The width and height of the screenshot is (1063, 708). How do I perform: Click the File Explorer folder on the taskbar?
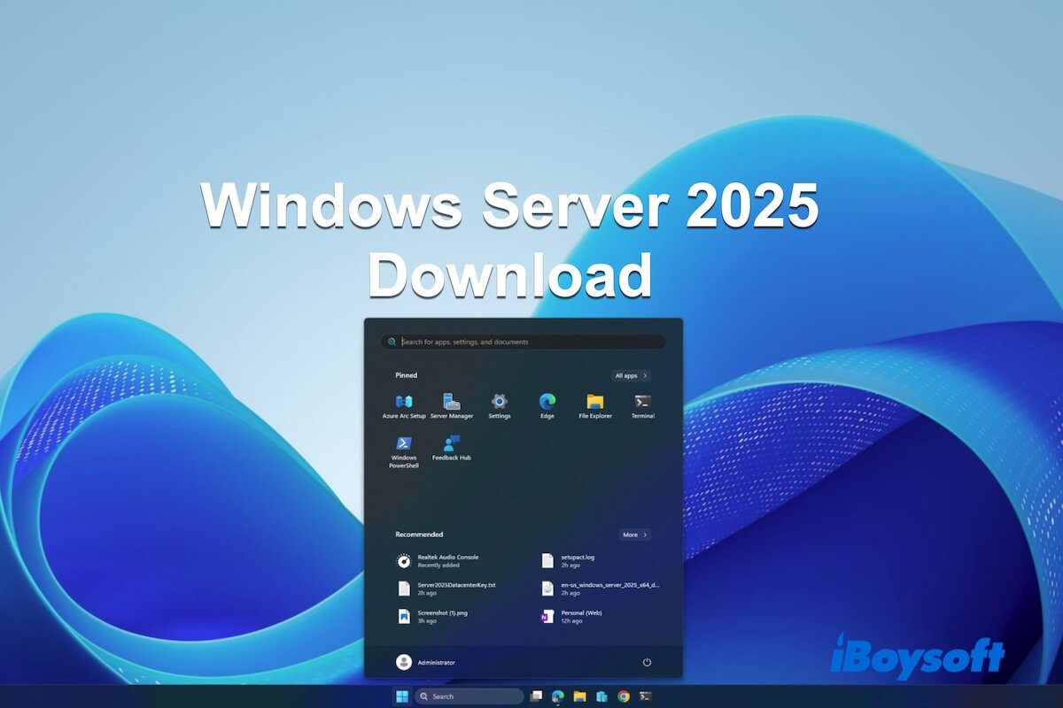580,696
